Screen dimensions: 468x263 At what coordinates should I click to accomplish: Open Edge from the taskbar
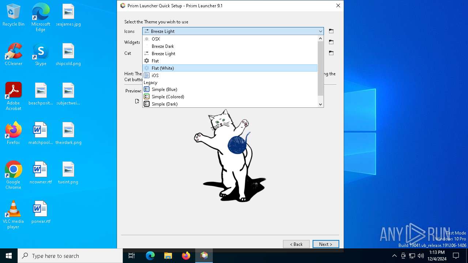click(x=150, y=256)
